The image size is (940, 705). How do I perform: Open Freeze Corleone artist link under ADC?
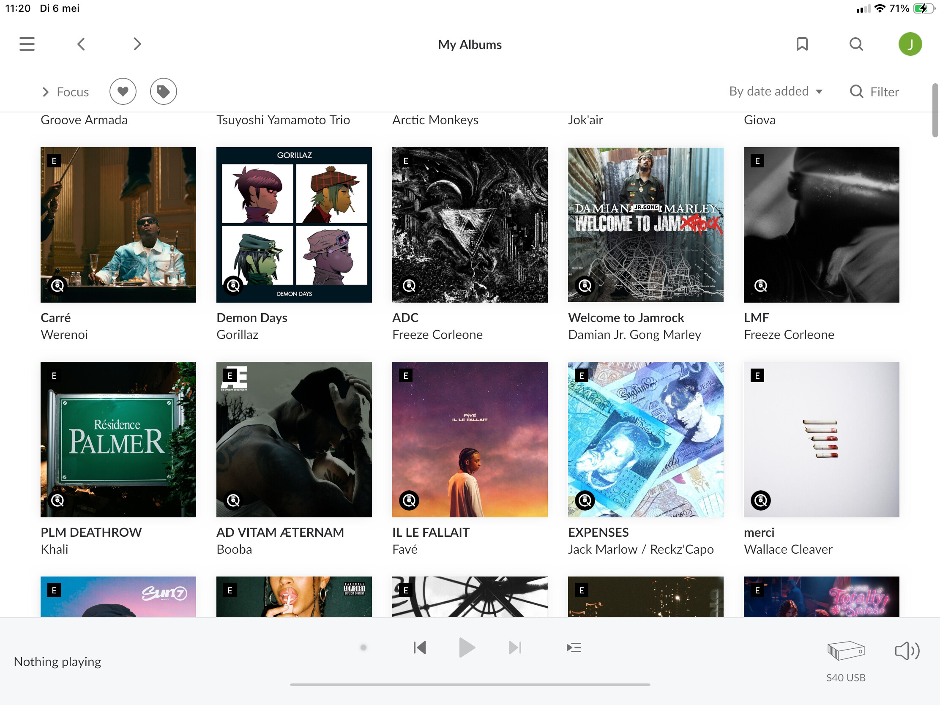[437, 335]
